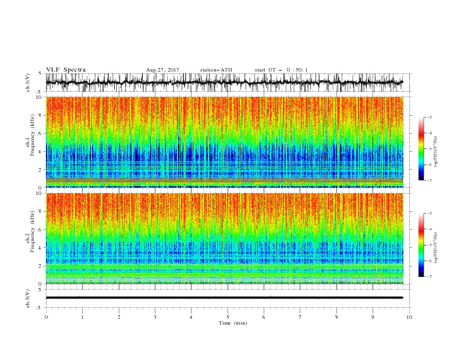
Task: Click the "-7" tick on the ch.1 colorbar
Action: pos(430,180)
